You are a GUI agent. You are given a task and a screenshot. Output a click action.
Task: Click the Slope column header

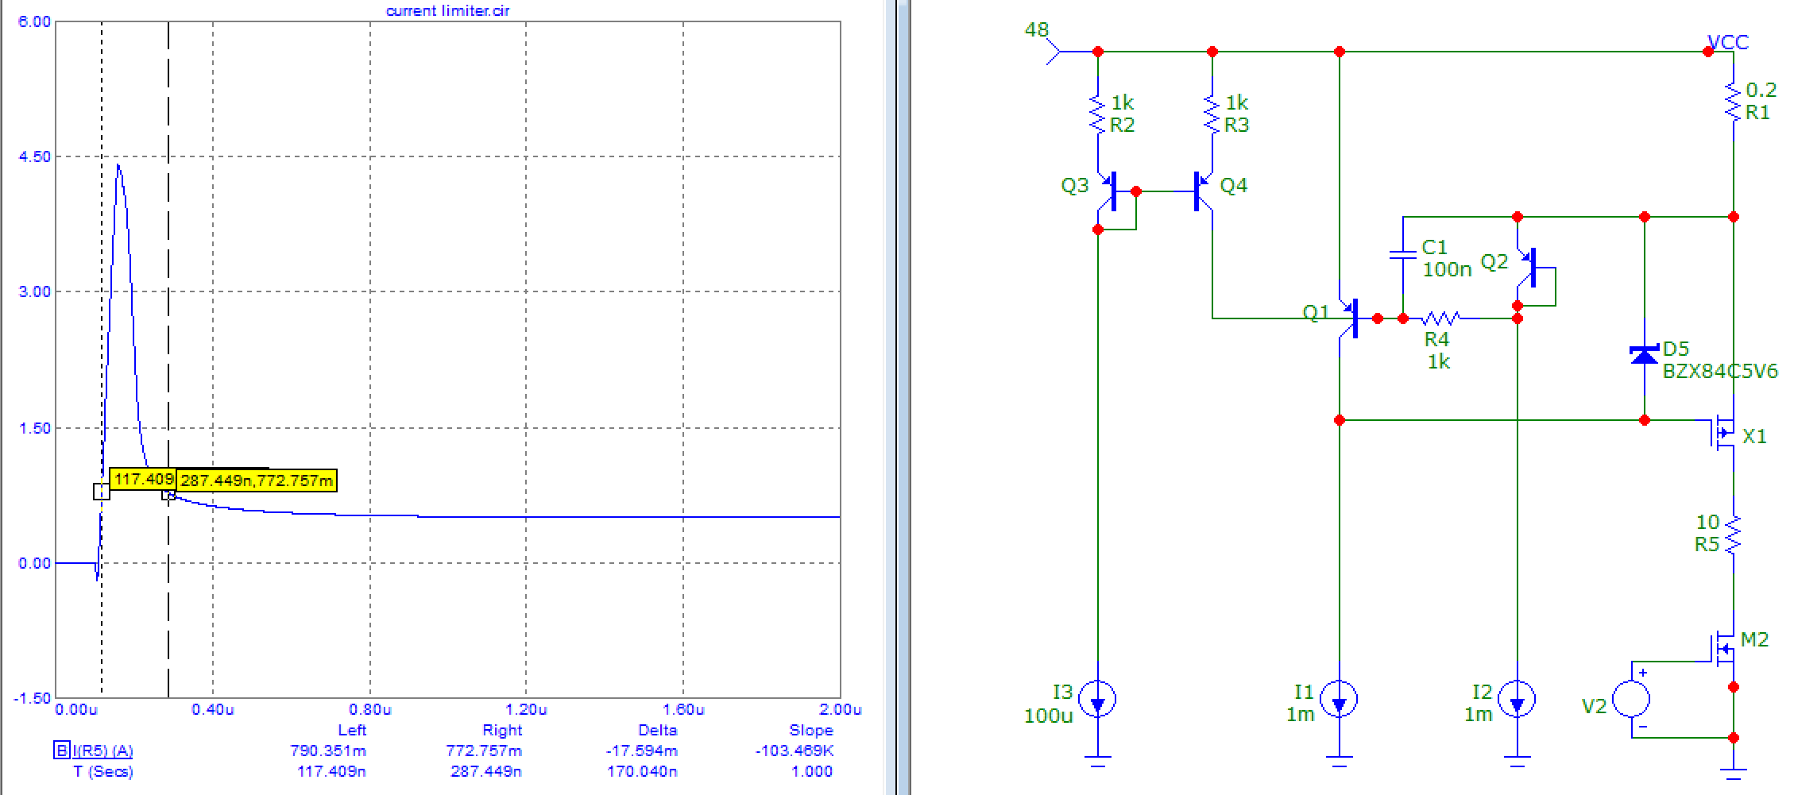(811, 730)
